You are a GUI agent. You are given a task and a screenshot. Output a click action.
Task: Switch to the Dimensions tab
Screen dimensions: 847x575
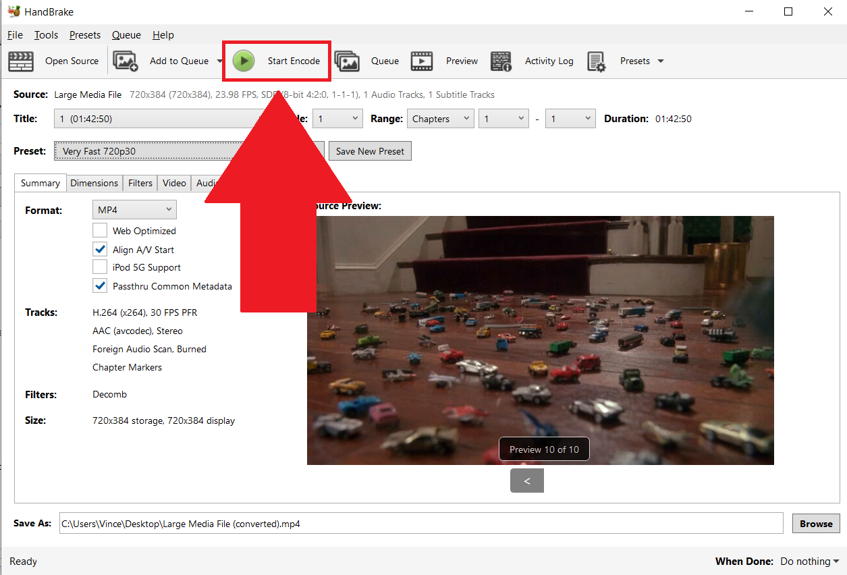tap(94, 182)
